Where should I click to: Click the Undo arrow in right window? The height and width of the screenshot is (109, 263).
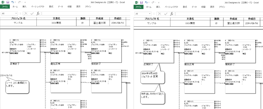[146, 2]
